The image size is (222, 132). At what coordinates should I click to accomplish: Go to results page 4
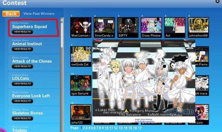(x=89, y=128)
